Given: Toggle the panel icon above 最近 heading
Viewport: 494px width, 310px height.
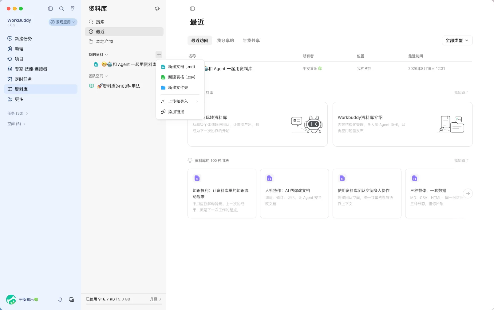Looking at the screenshot, I should (x=192, y=9).
